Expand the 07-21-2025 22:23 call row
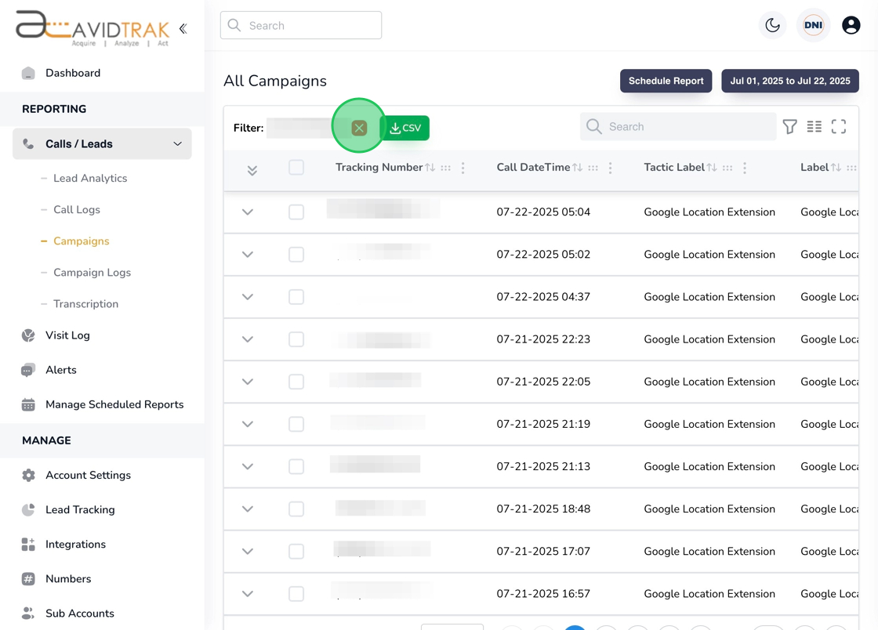 pyautogui.click(x=248, y=339)
